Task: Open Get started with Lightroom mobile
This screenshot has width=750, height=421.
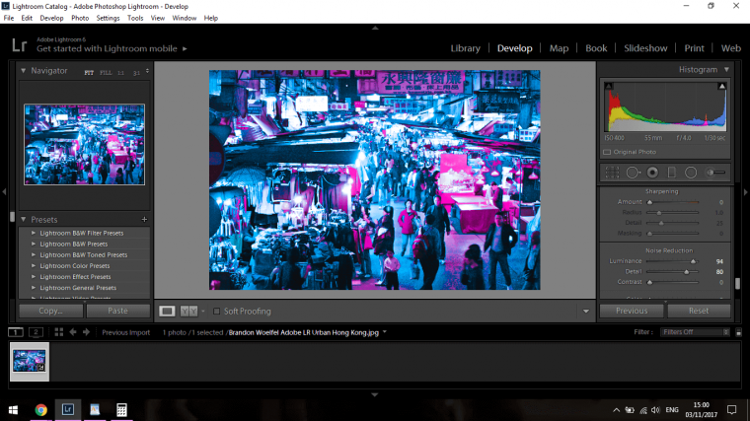Action: click(112, 48)
